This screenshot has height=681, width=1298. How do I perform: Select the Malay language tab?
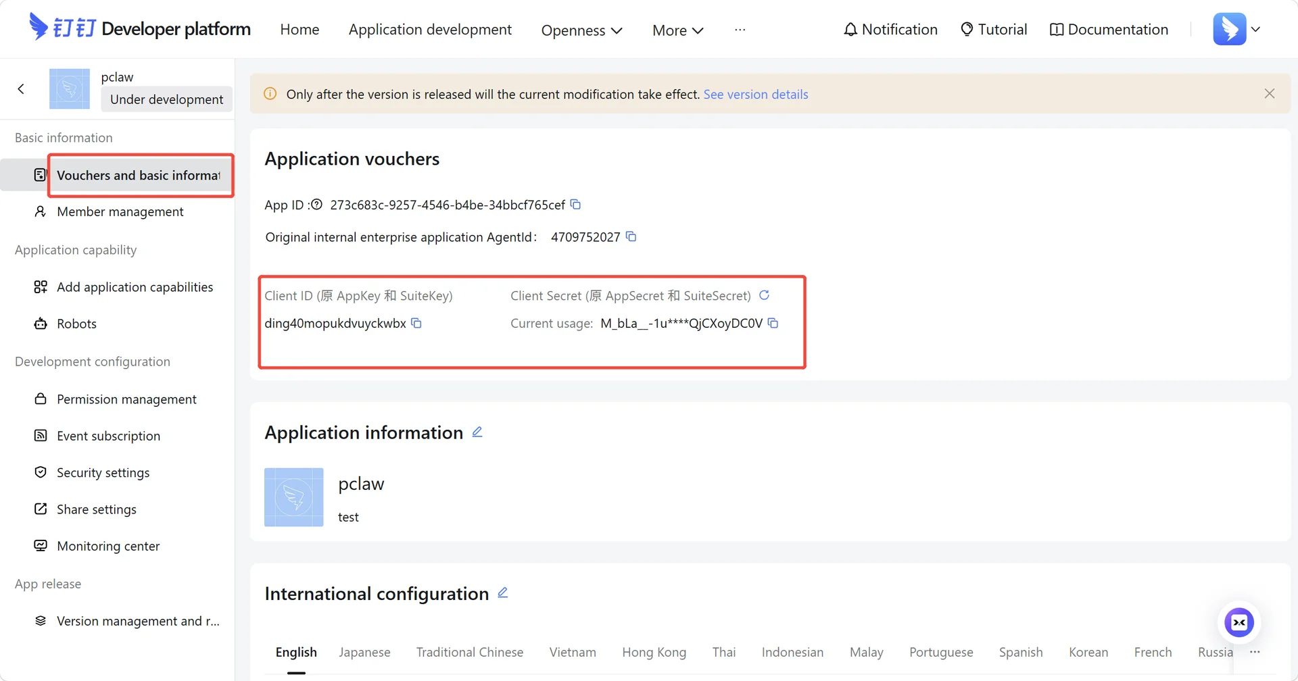tap(866, 652)
